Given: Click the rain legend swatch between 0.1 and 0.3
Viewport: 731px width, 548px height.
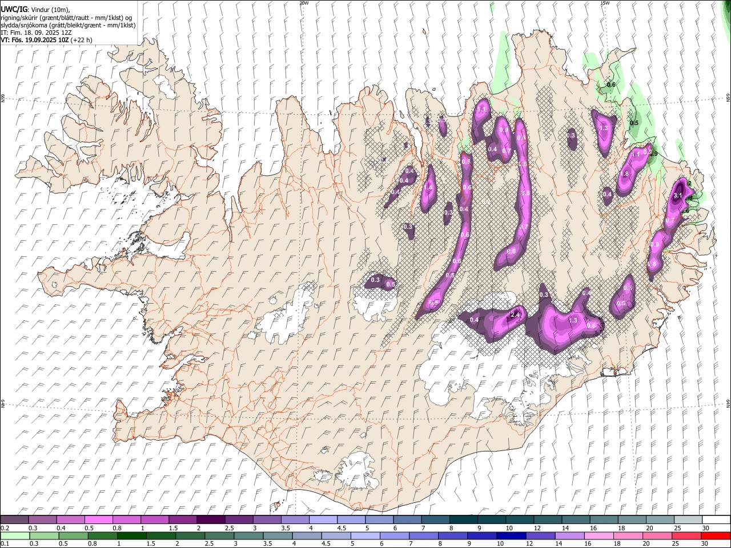Looking at the screenshot, I should (x=15, y=535).
